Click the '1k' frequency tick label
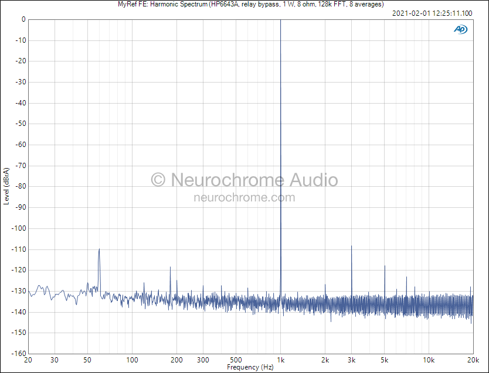 [281, 360]
